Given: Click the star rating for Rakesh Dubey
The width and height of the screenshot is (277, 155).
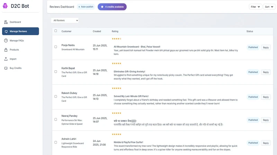Looking at the screenshot, I should [116, 88].
